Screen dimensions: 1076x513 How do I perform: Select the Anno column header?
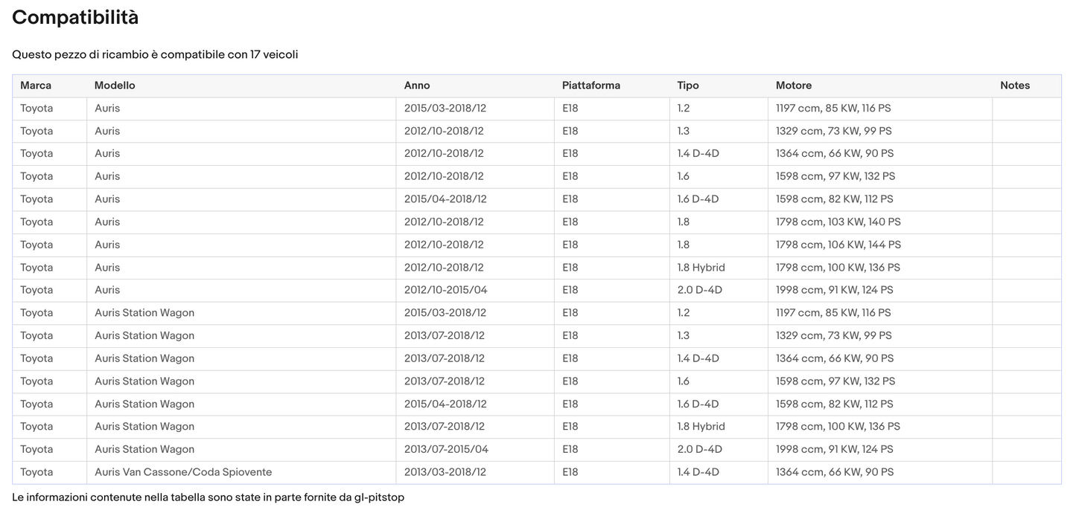[x=417, y=85]
